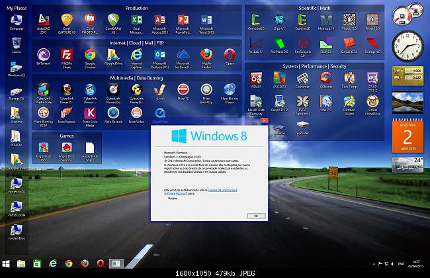Launch Mozilla Firefox desktop icon in Internet group
This screenshot has height=278, width=430.
coord(206,58)
